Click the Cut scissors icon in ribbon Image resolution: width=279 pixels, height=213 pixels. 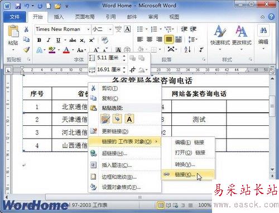click(26, 29)
